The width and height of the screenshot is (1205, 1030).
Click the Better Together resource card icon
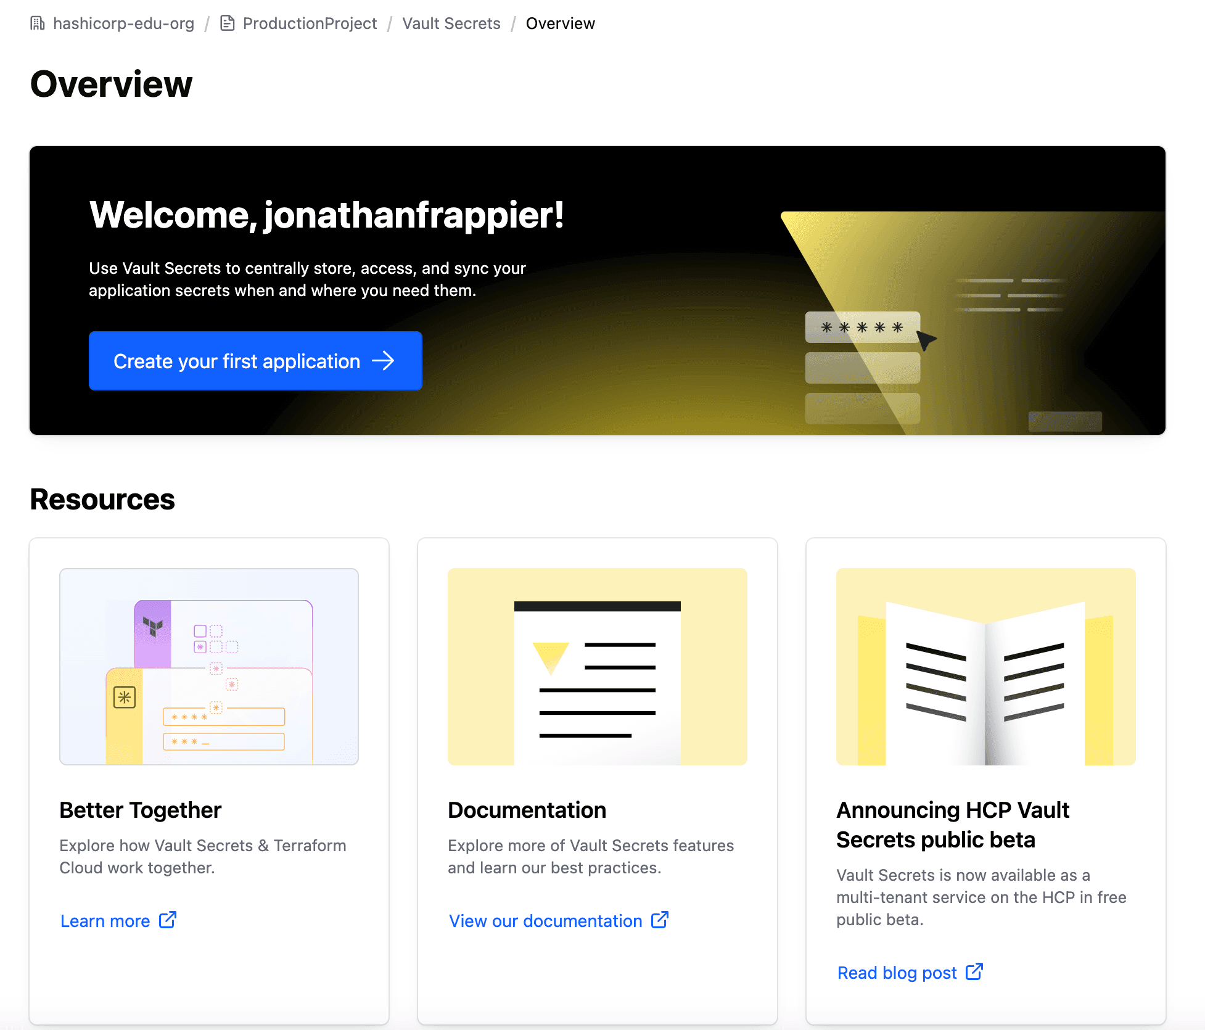209,667
